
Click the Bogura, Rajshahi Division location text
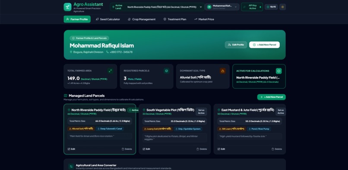coord(88,52)
